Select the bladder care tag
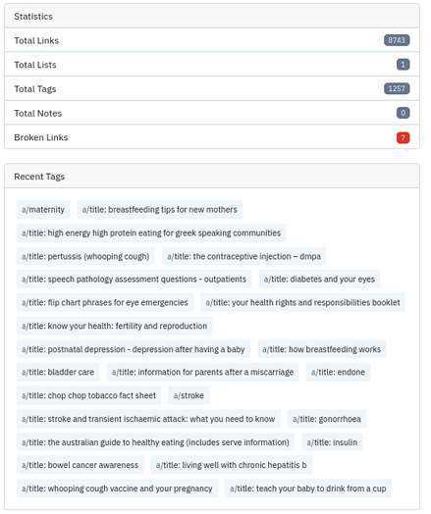The height and width of the screenshot is (514, 431). pyautogui.click(x=58, y=372)
